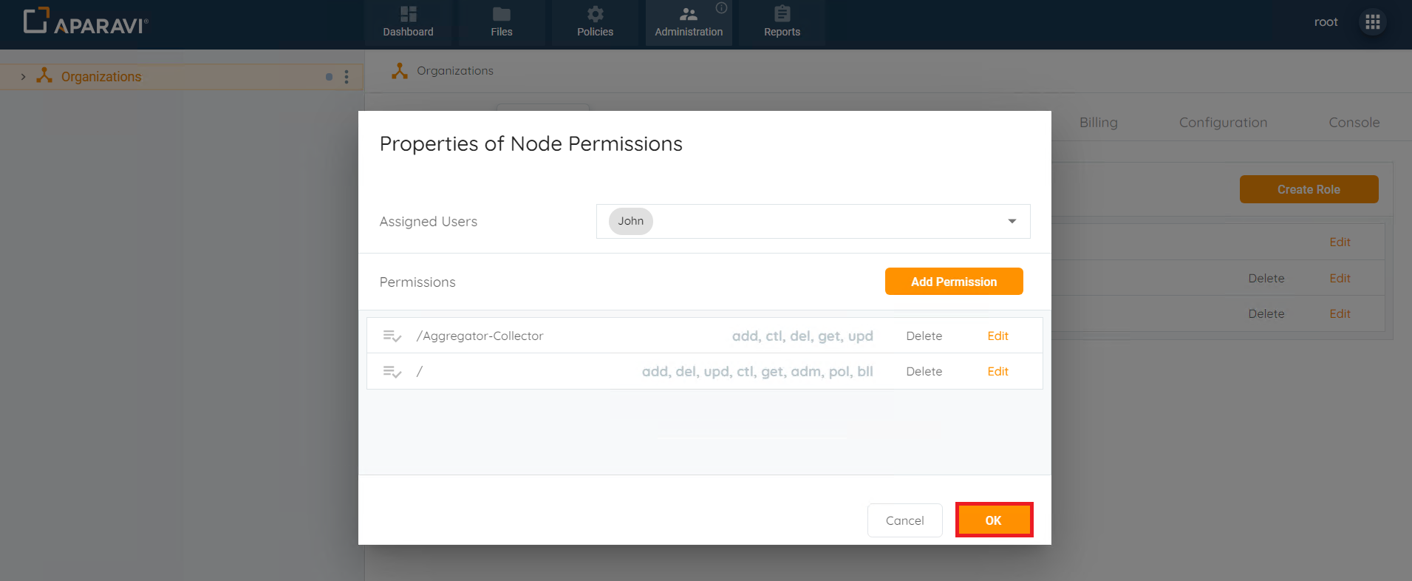Delete the /Aggregator-Collector permission
This screenshot has height=581, width=1412.
point(924,336)
